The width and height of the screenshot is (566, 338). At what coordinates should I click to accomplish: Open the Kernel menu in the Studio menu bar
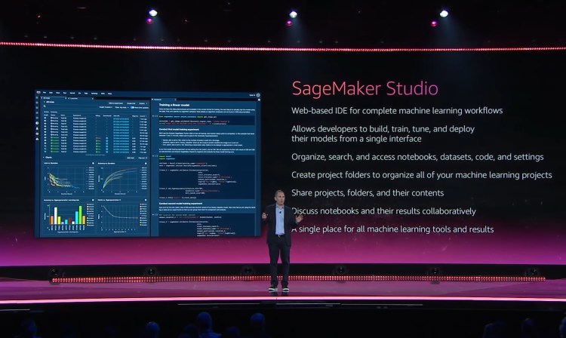point(72,93)
